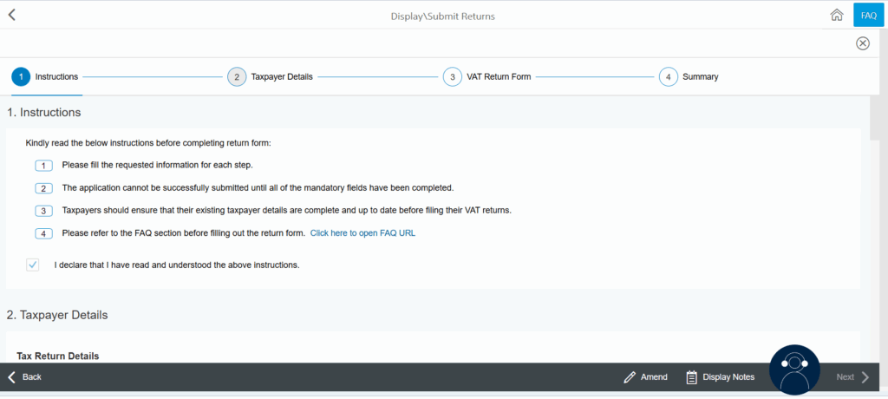Viewport: 888px width, 399px height.
Task: Click the numbered badge 1 instruction
Action: coord(43,166)
